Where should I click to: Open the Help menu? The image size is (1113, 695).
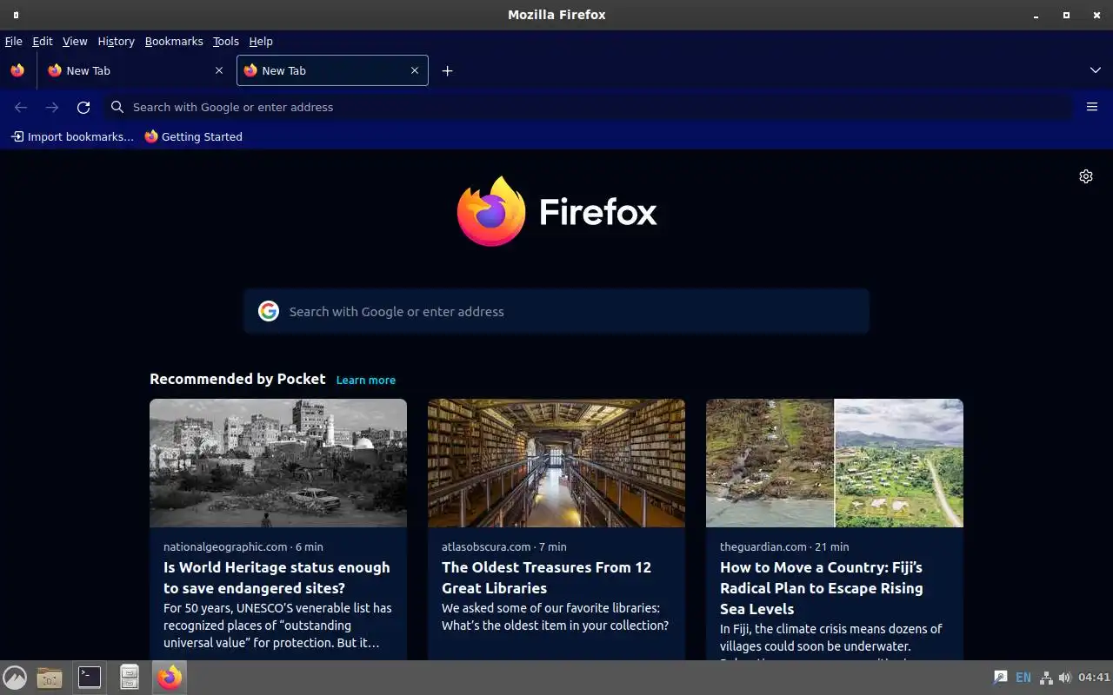[x=261, y=41]
